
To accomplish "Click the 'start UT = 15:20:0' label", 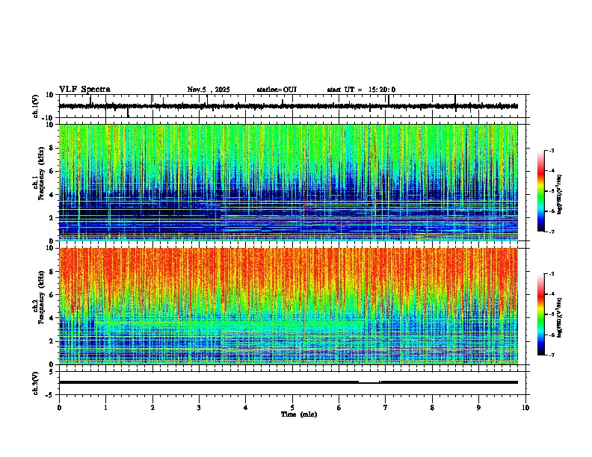I will click(x=361, y=90).
